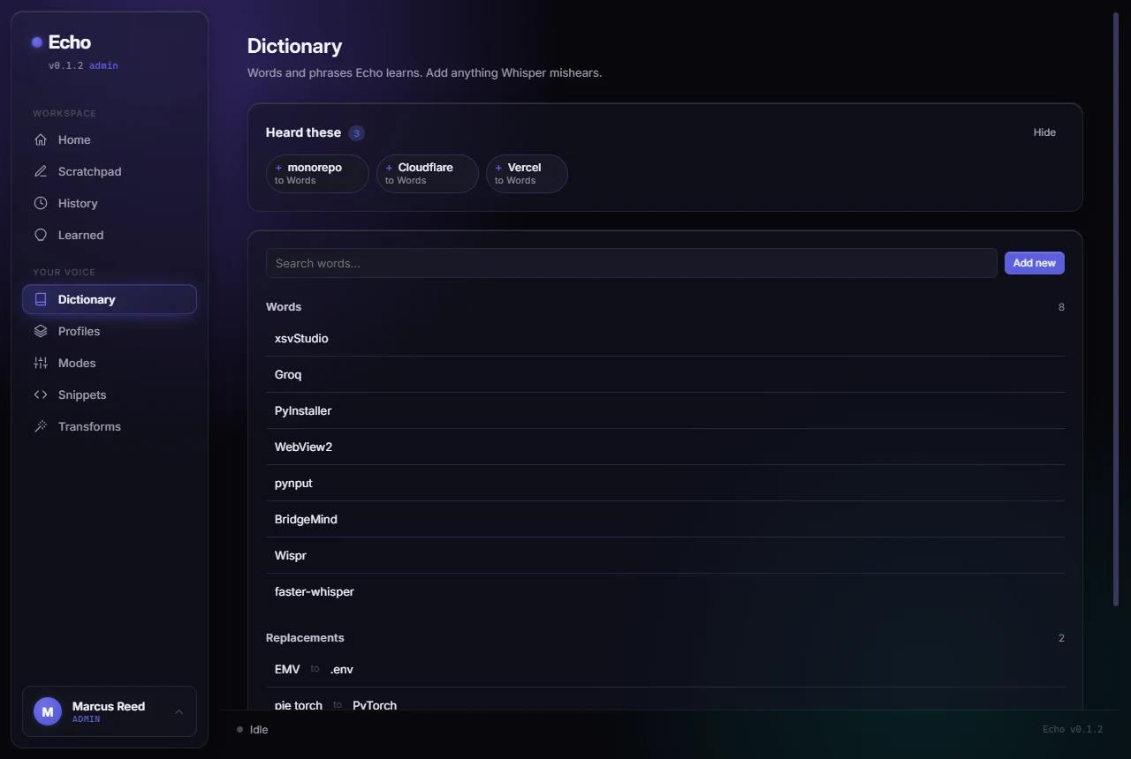
Task: Add Cloudflare to Words
Action: click(x=428, y=174)
